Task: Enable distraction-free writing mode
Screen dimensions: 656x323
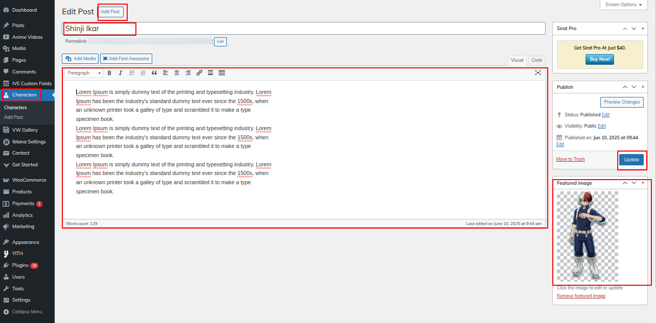Action: (537, 73)
